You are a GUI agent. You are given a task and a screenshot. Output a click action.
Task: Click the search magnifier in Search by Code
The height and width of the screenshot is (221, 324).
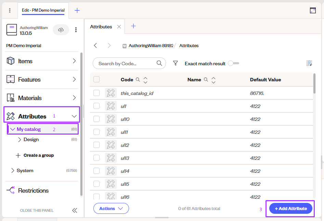pyautogui.click(x=159, y=63)
